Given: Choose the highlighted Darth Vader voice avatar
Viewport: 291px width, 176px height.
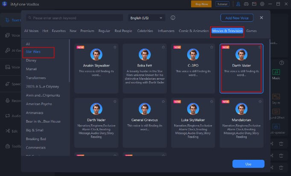Looking at the screenshot, I should pos(241,55).
